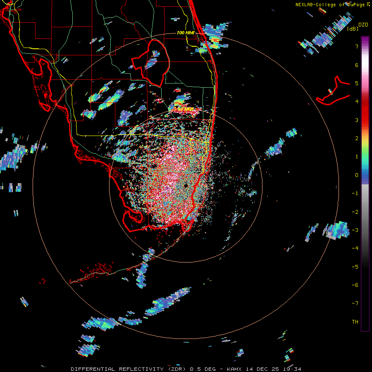Click the [dB] units label

point(353,29)
